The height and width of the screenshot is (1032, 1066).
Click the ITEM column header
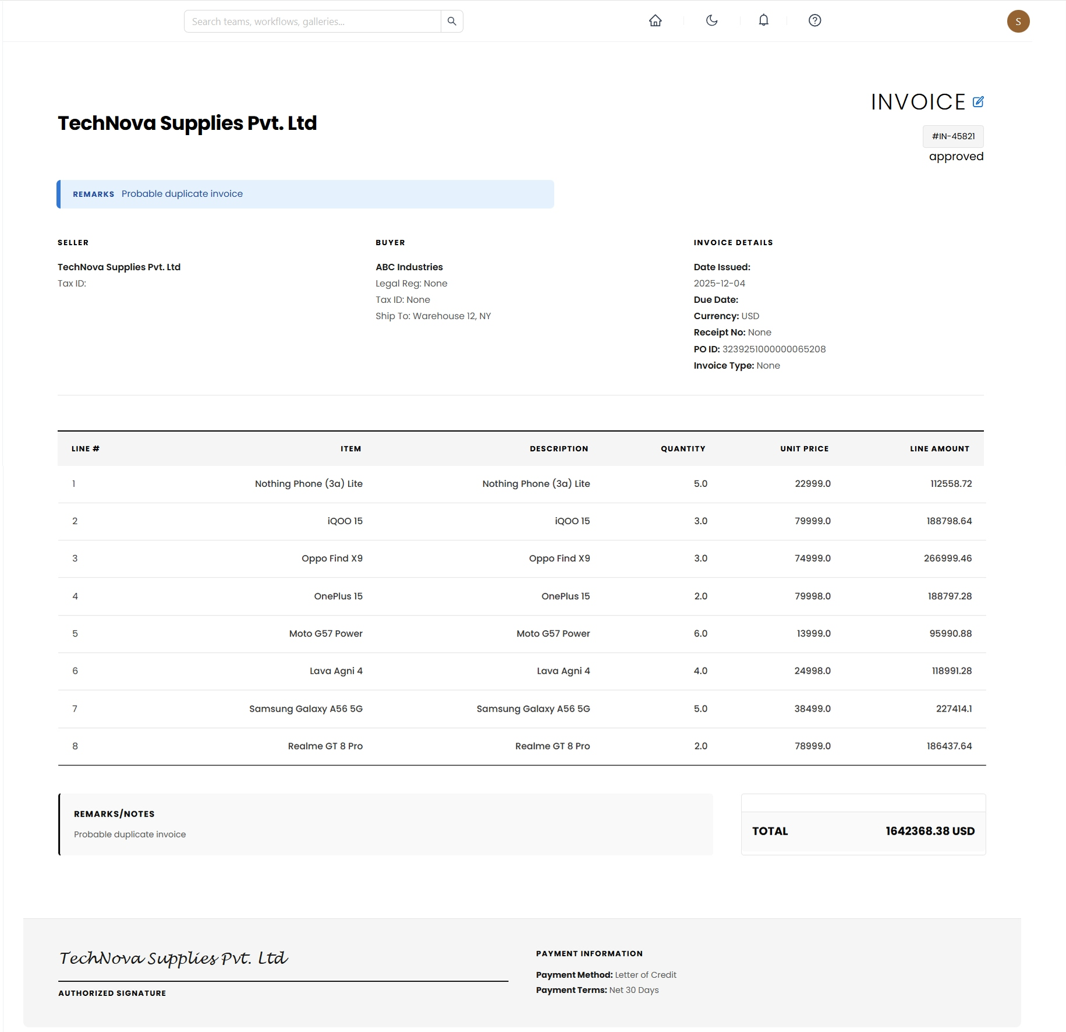coord(350,449)
